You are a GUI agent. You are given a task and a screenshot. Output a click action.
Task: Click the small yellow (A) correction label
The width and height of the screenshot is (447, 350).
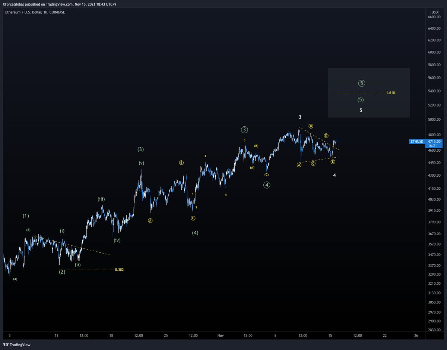[252, 168]
